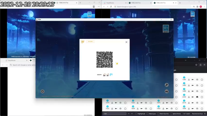Select the radio button for row 1285
Screen dimensions: 207x116
[202, 80]
